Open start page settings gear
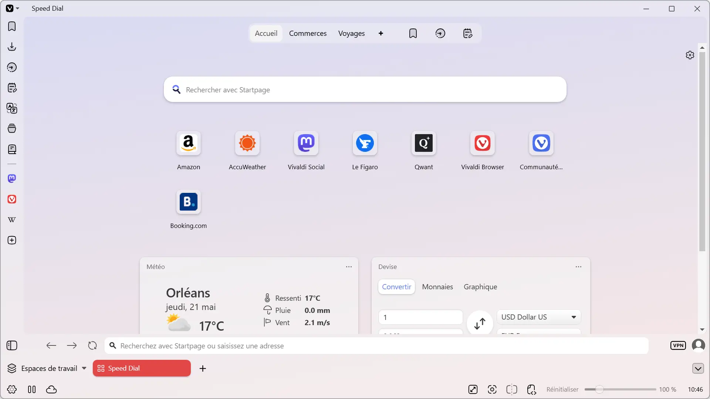The height and width of the screenshot is (399, 710). [x=690, y=55]
